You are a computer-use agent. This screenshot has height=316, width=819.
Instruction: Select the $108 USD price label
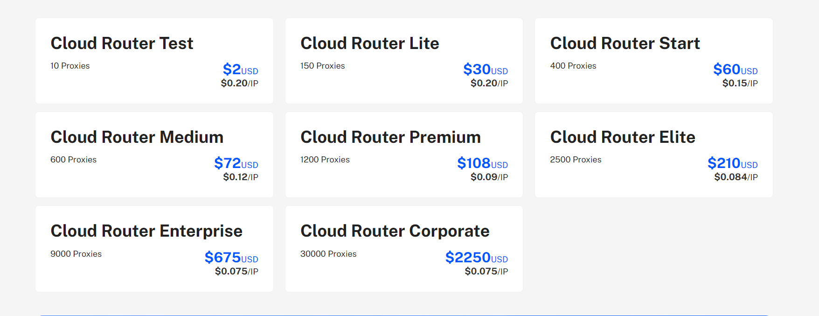[482, 163]
